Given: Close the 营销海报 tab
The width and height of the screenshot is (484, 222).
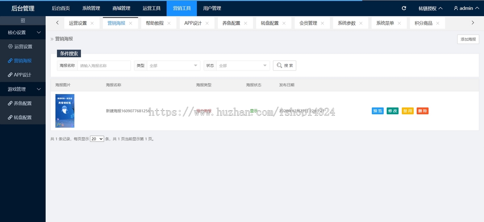Looking at the screenshot, I should tap(131, 23).
